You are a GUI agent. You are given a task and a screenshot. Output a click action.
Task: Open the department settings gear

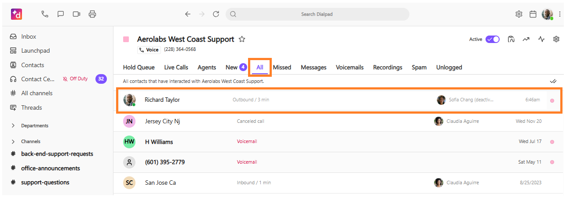tap(556, 39)
